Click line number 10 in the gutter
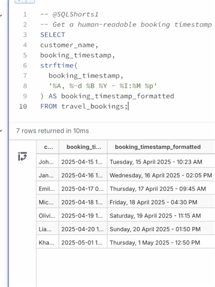 point(23,107)
